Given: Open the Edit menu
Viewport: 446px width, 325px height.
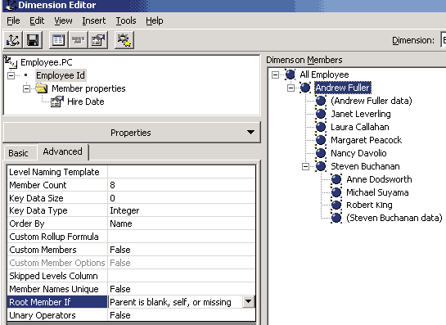Looking at the screenshot, I should (37, 20).
